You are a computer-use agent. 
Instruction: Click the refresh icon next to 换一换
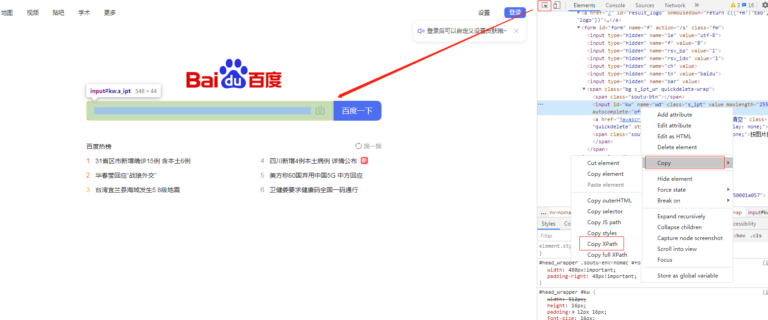(x=358, y=146)
